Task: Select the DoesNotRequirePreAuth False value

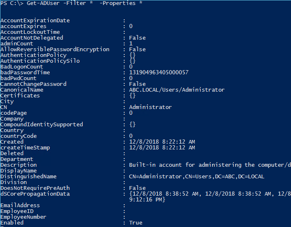Action: coord(137,188)
